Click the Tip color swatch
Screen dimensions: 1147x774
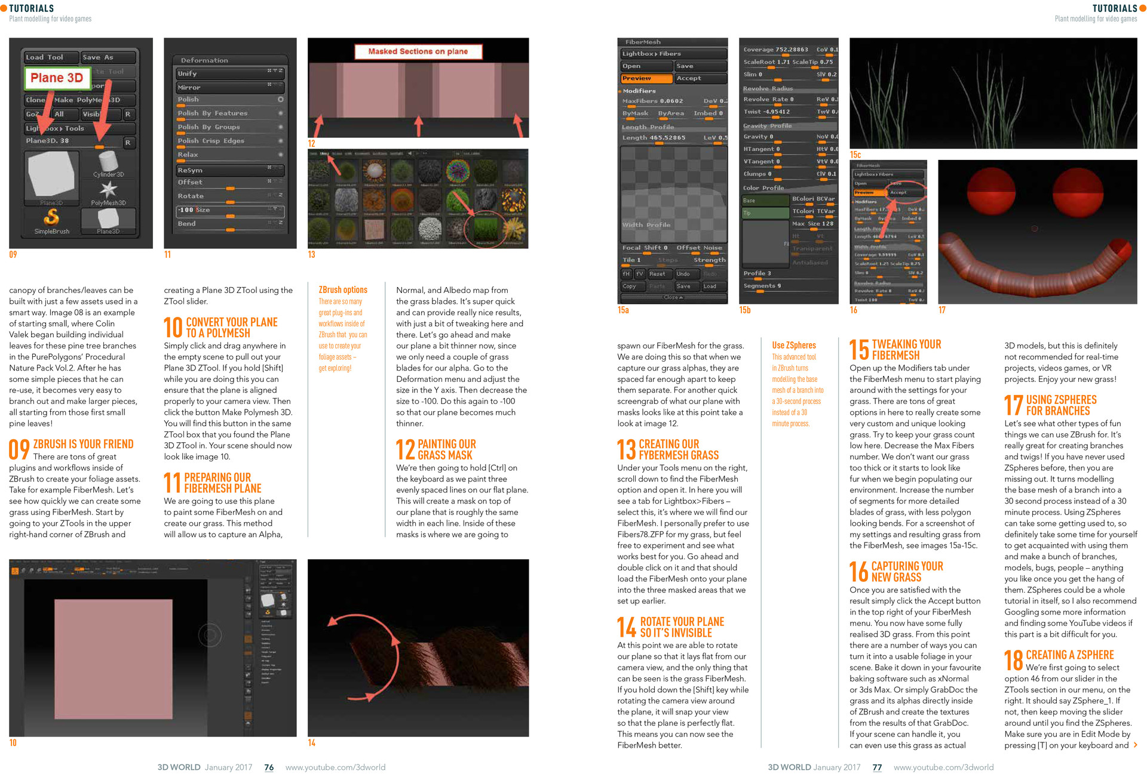click(x=765, y=213)
